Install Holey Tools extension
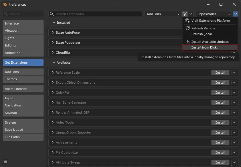Screen dimensions: 241x167 point(220,122)
